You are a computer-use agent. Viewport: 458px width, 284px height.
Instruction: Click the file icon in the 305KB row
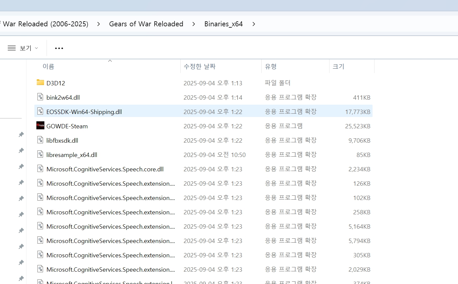click(40, 255)
